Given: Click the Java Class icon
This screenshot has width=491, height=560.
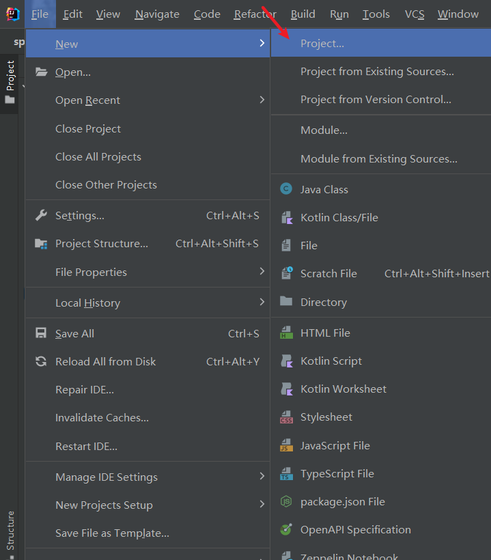Looking at the screenshot, I should click(287, 190).
